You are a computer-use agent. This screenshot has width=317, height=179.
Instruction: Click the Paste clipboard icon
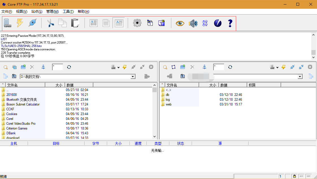click(x=75, y=23)
